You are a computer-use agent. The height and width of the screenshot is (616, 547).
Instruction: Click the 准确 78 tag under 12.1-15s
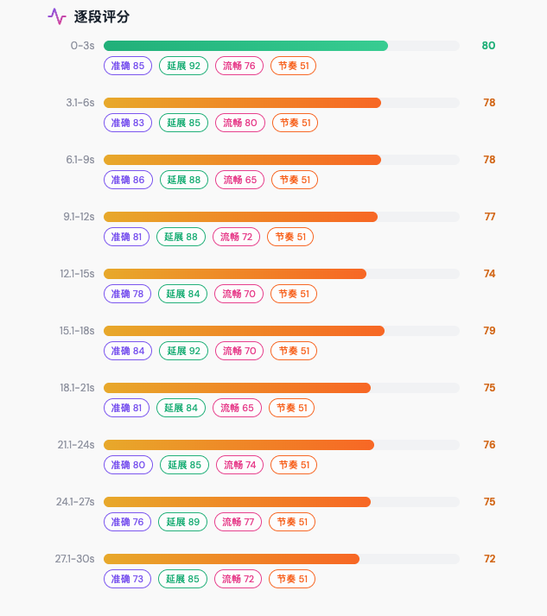[127, 294]
